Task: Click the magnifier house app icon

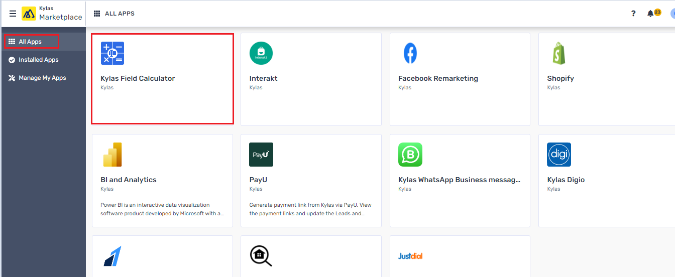Action: tap(261, 256)
